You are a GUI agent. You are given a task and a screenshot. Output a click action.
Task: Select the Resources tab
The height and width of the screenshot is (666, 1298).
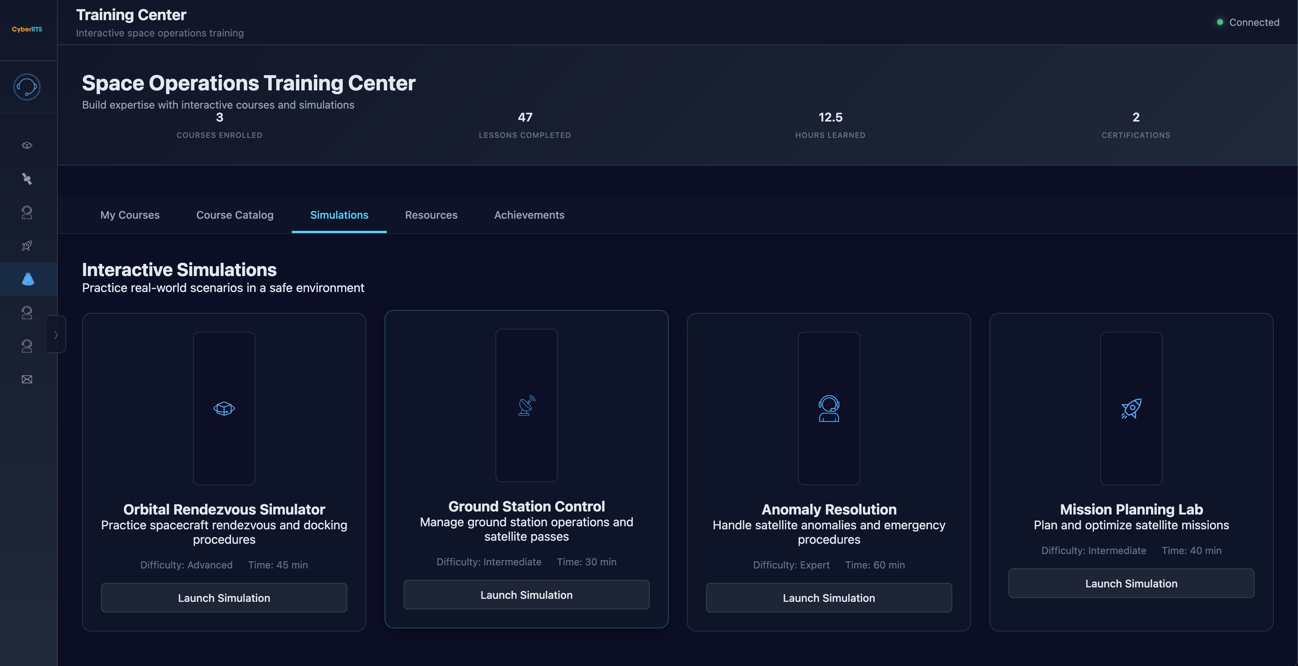click(x=431, y=215)
